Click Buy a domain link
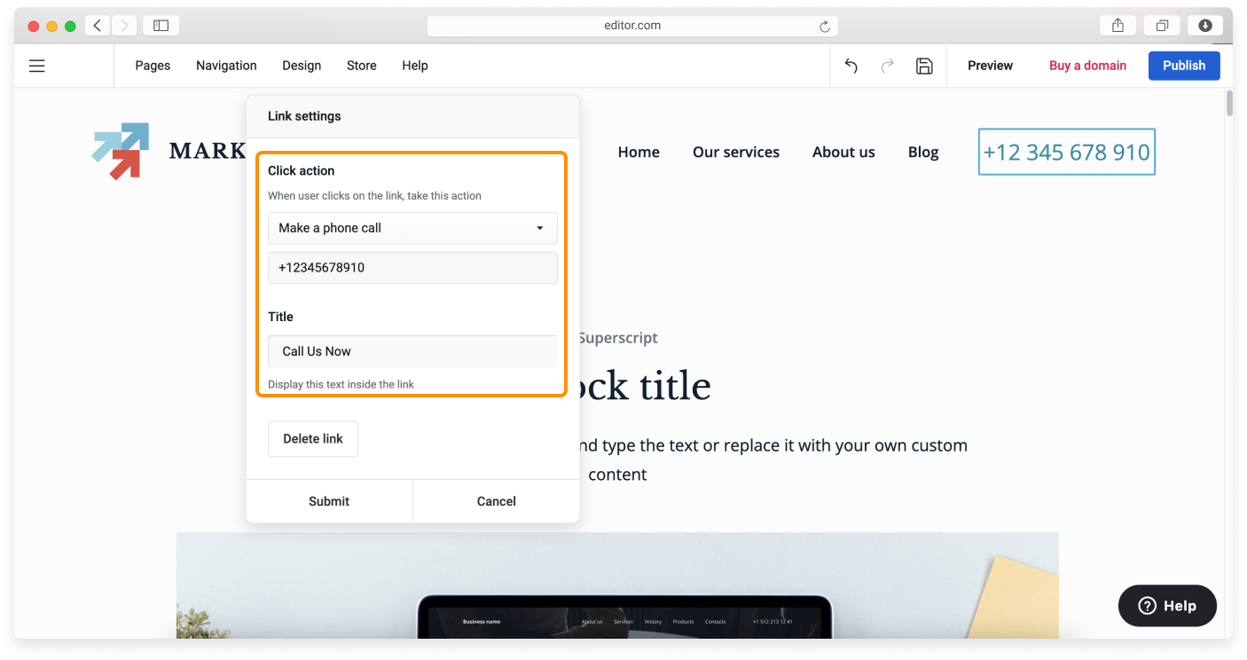Screen dimensions: 1247x660 point(1087,66)
